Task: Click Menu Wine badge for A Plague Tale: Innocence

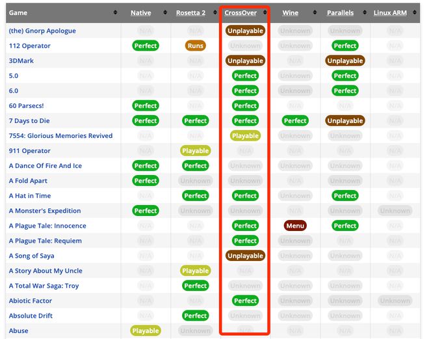Action: point(295,226)
